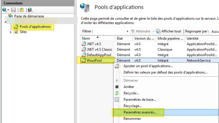Click Démarré state cell of DefaultAppPool

[x=124, y=55]
